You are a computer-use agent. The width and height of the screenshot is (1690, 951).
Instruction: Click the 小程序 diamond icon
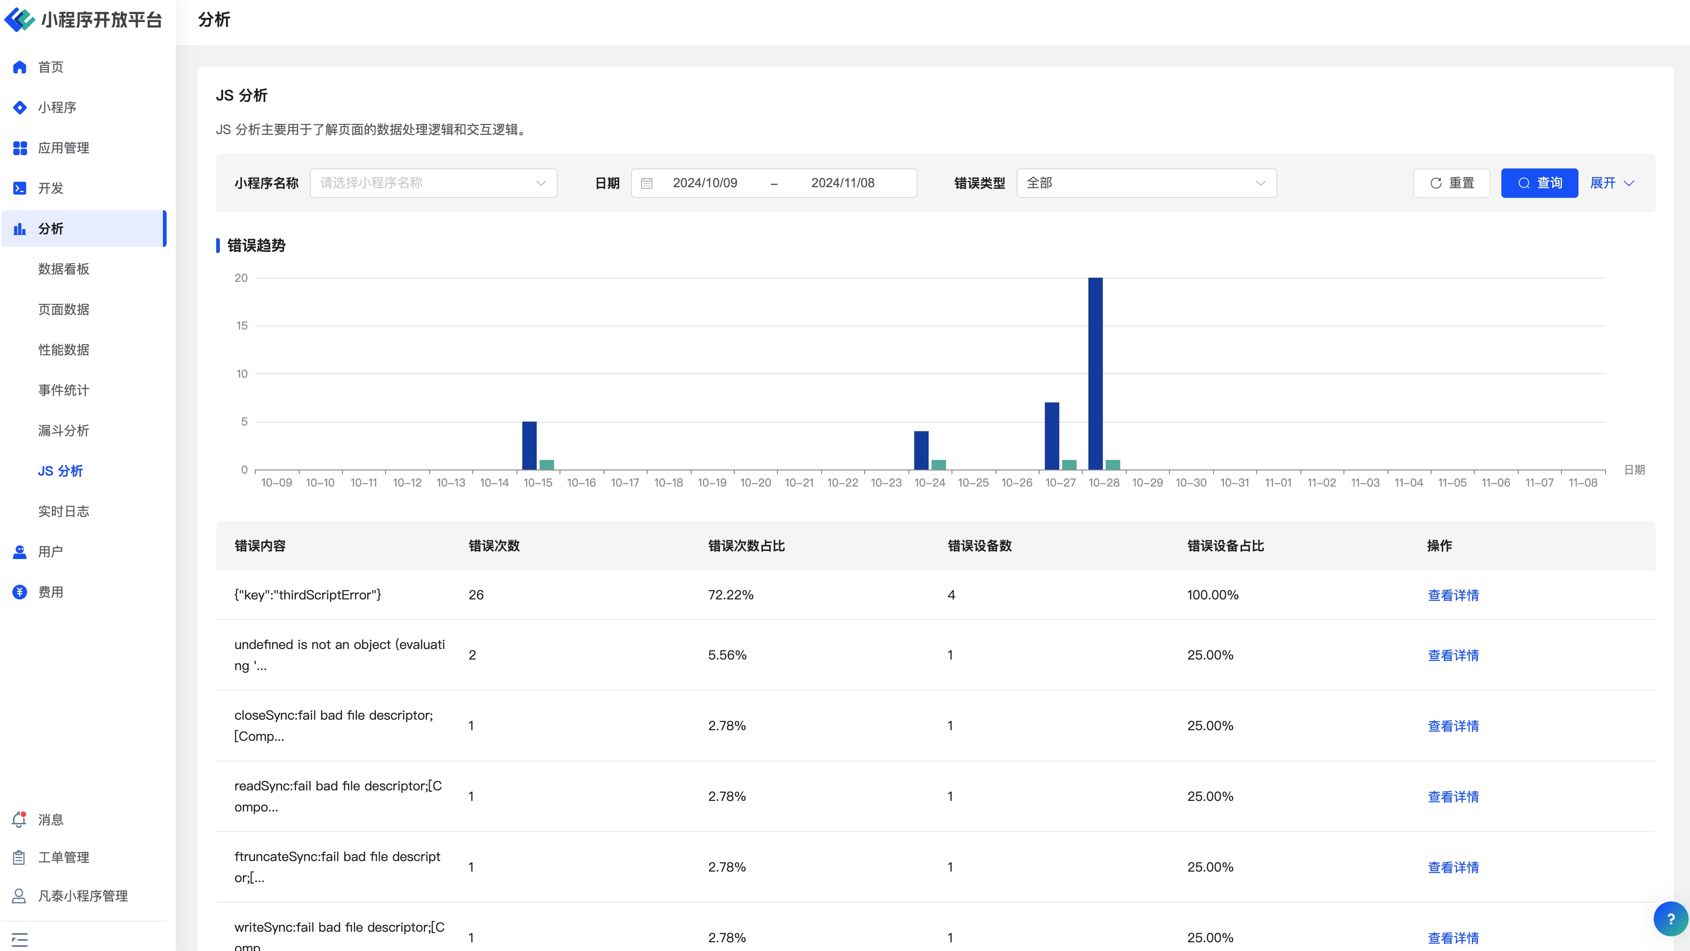coord(20,107)
